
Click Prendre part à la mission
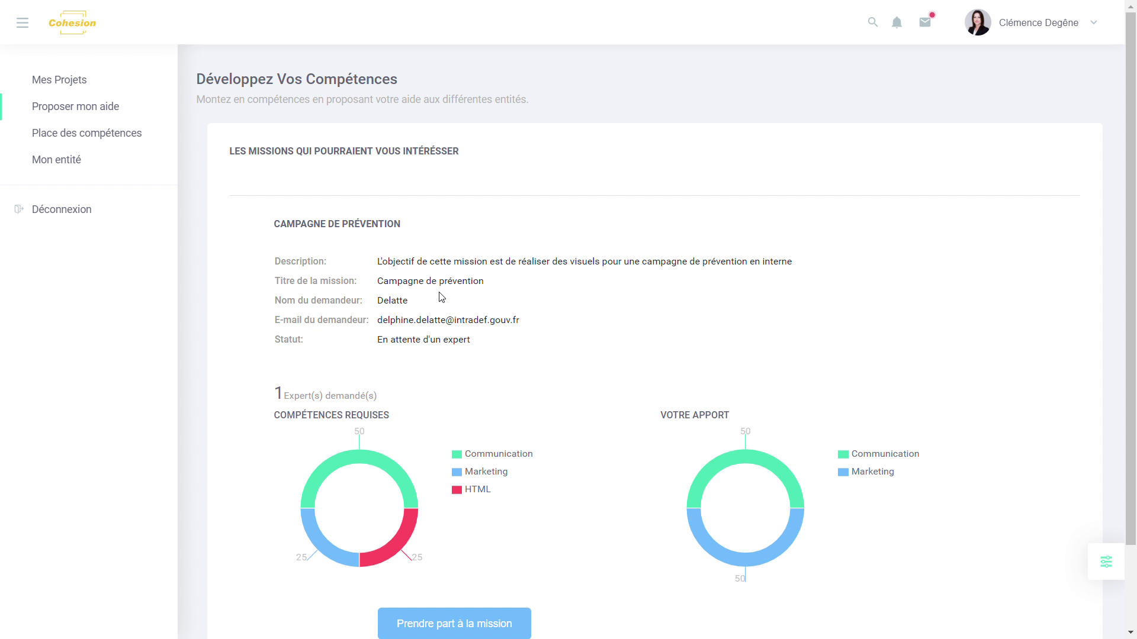point(454,623)
